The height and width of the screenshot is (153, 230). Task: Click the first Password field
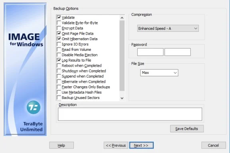[x=151, y=52]
